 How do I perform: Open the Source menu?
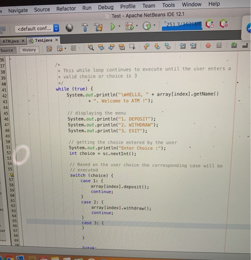[42, 9]
